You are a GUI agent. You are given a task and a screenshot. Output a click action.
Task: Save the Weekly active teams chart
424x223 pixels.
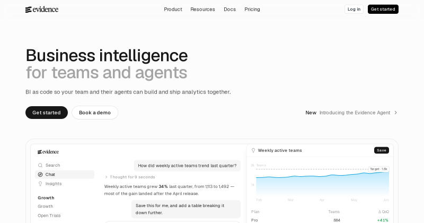pyautogui.click(x=382, y=150)
